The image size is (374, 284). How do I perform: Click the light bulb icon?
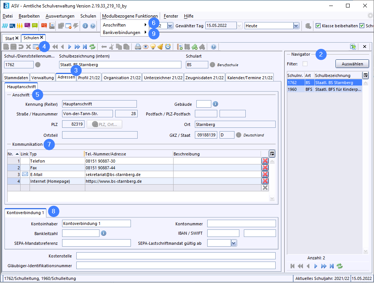click(153, 47)
